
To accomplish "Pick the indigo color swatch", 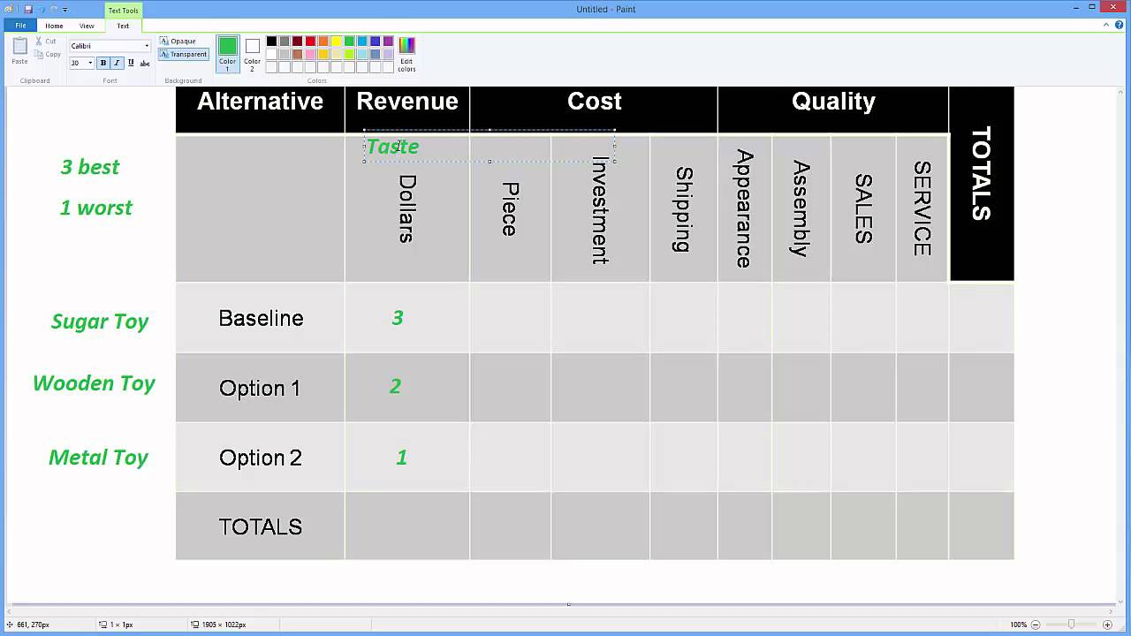I will pos(375,42).
